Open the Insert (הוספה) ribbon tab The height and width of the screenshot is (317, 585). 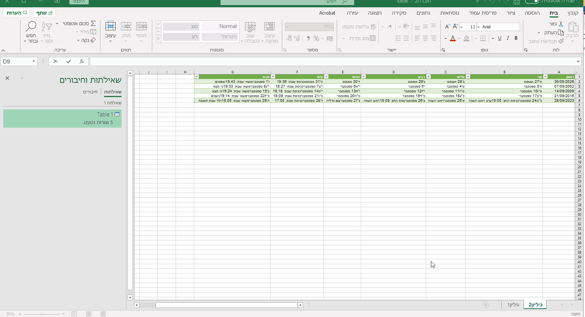point(532,13)
